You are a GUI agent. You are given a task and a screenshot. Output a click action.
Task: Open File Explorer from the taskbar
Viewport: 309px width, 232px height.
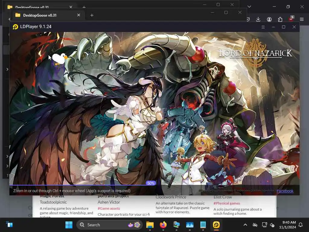point(150,225)
